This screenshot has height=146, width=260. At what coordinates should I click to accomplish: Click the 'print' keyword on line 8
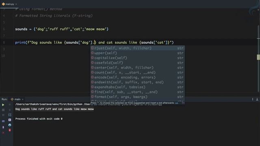20,43
